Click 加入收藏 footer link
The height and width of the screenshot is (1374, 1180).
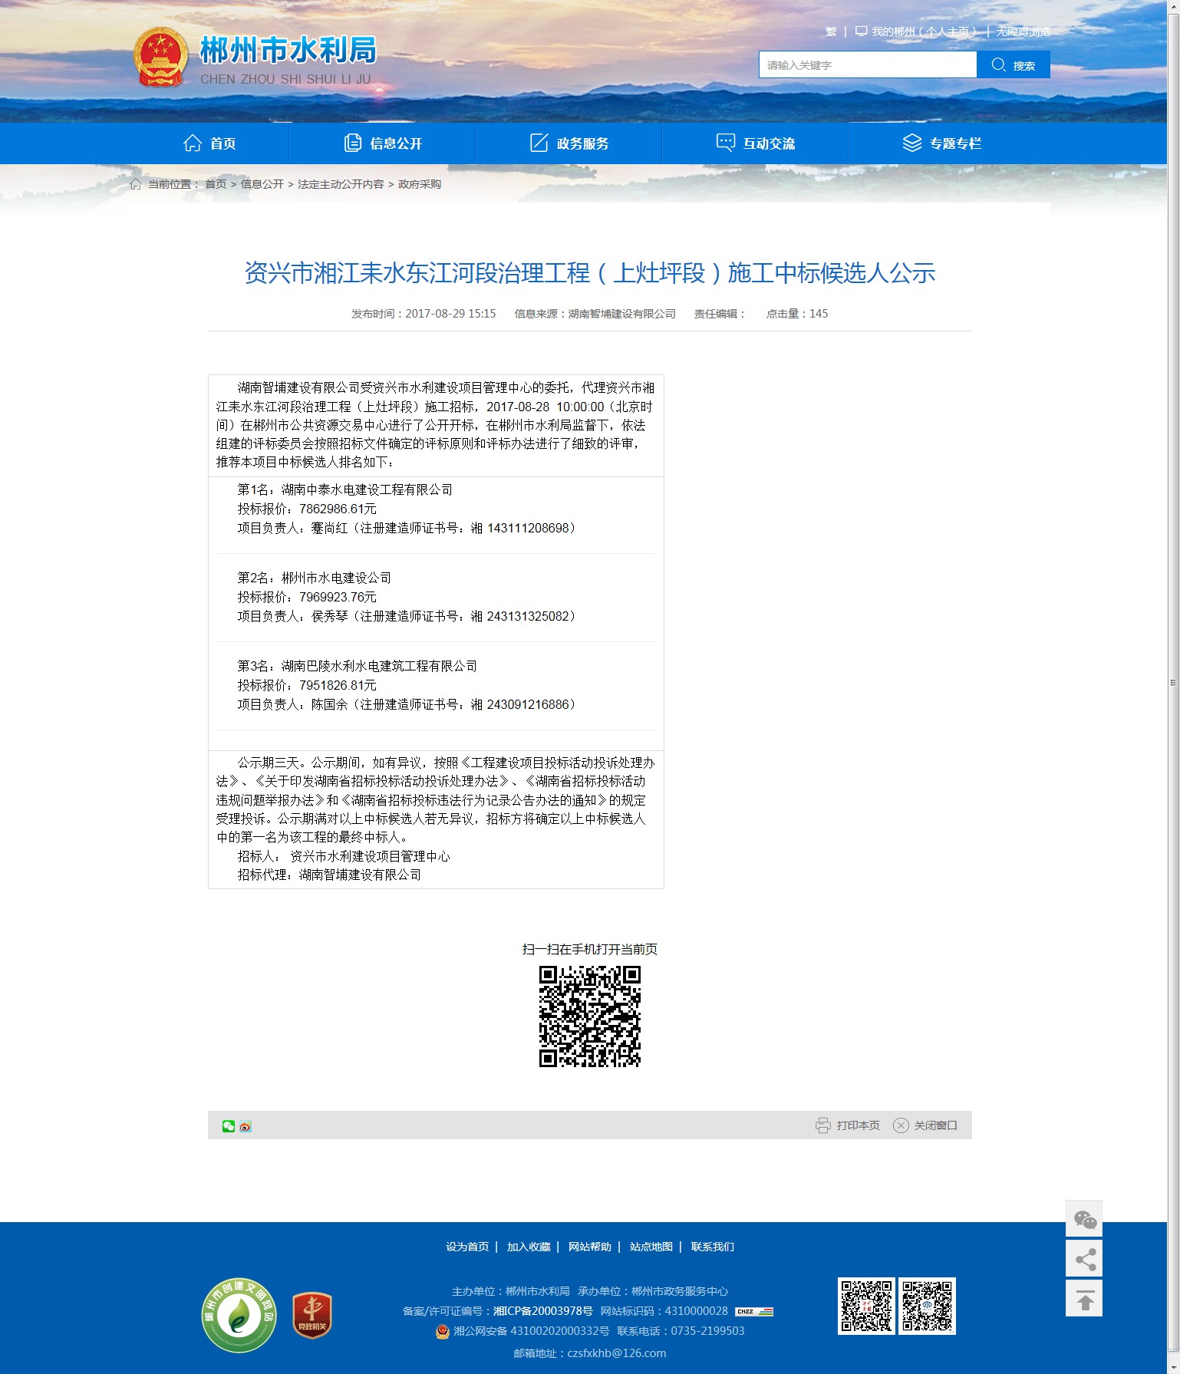(x=529, y=1247)
